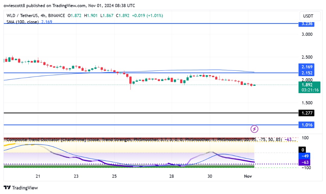Viewport: 326px width, 194px height.
Task: Click the oscillator -63 value label
Action: pyautogui.click(x=305, y=162)
